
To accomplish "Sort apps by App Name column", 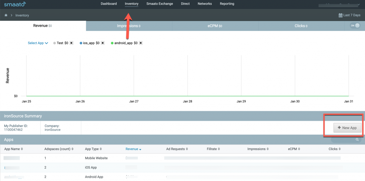I will pyautogui.click(x=14, y=149).
